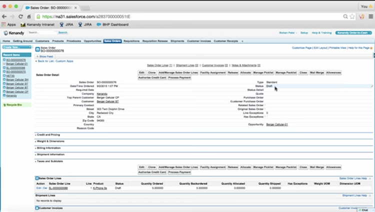Open the Create New dropdown

[x=16, y=47]
